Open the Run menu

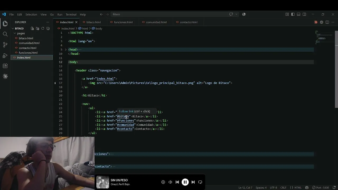(x=60, y=15)
